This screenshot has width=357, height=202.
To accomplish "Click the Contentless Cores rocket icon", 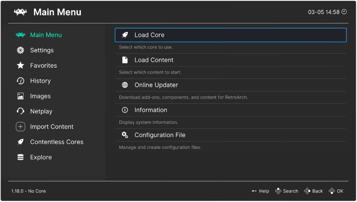I will (x=20, y=142).
